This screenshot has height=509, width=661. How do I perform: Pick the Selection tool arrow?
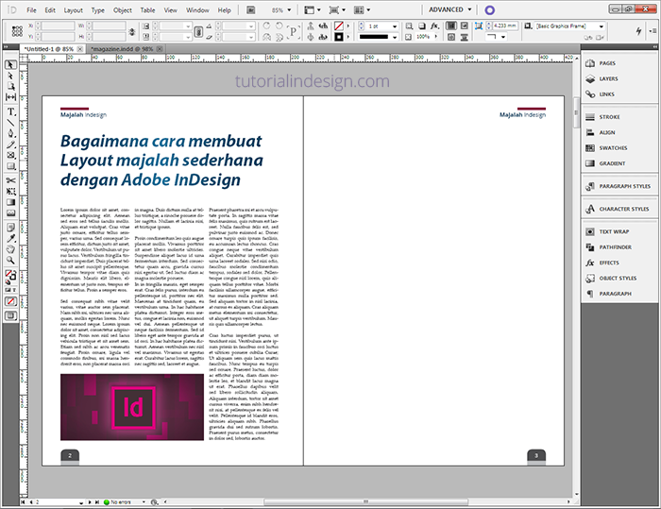click(11, 65)
